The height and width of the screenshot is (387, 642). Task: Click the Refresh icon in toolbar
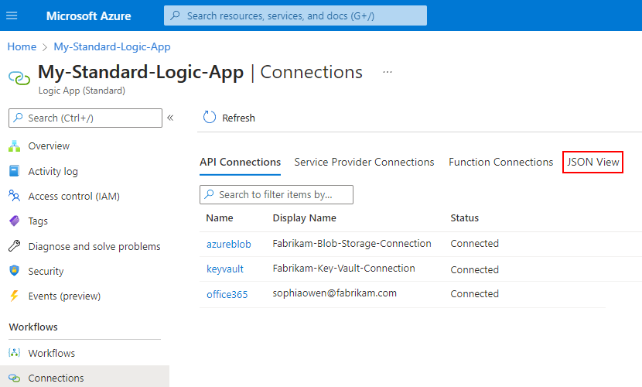coord(209,118)
